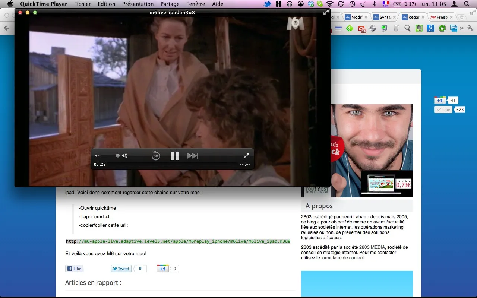Viewport: 477px width, 298px height.
Task: Set volume to maximum with loud-speaker icon
Action: click(124, 156)
